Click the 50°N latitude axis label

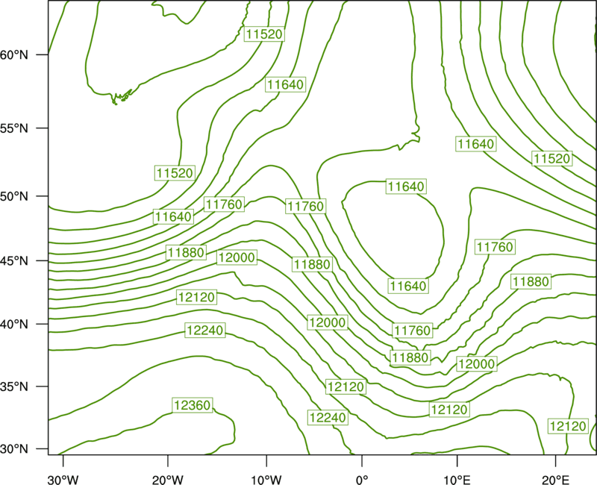pos(14,196)
